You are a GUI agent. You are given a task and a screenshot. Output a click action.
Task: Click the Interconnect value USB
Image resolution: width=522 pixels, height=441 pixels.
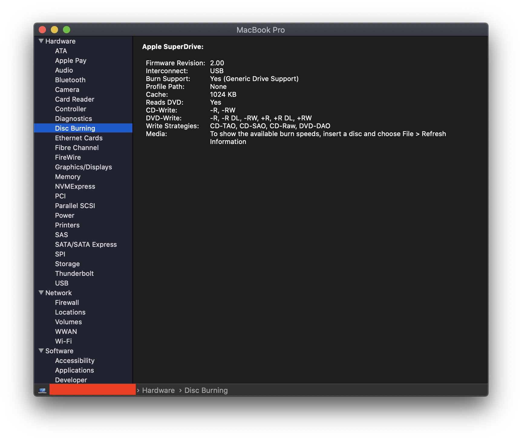pos(217,71)
